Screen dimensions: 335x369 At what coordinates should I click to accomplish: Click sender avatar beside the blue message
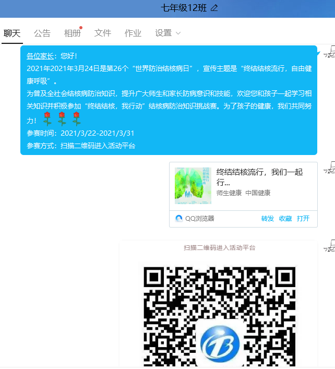tap(330, 52)
